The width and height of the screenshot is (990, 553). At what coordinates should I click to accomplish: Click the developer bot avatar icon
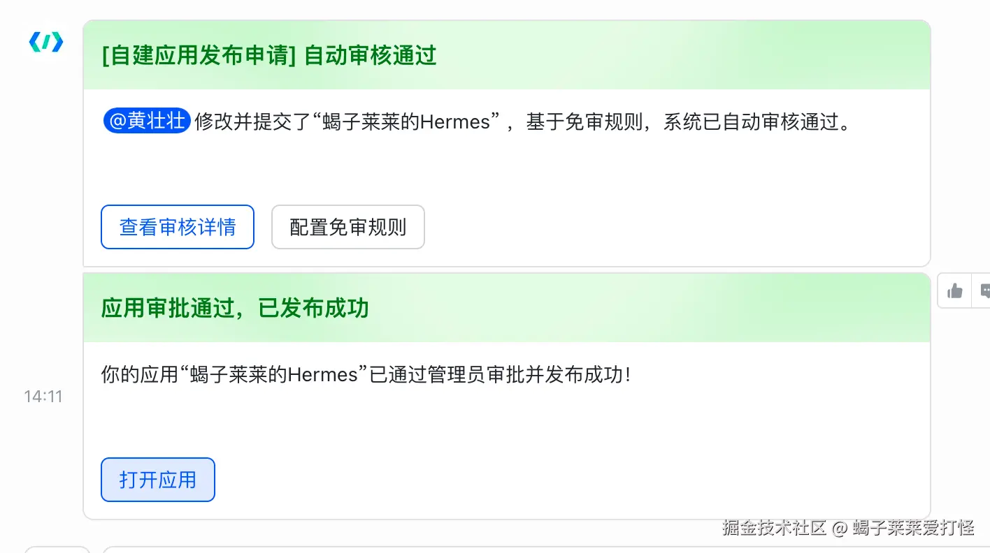click(x=46, y=43)
